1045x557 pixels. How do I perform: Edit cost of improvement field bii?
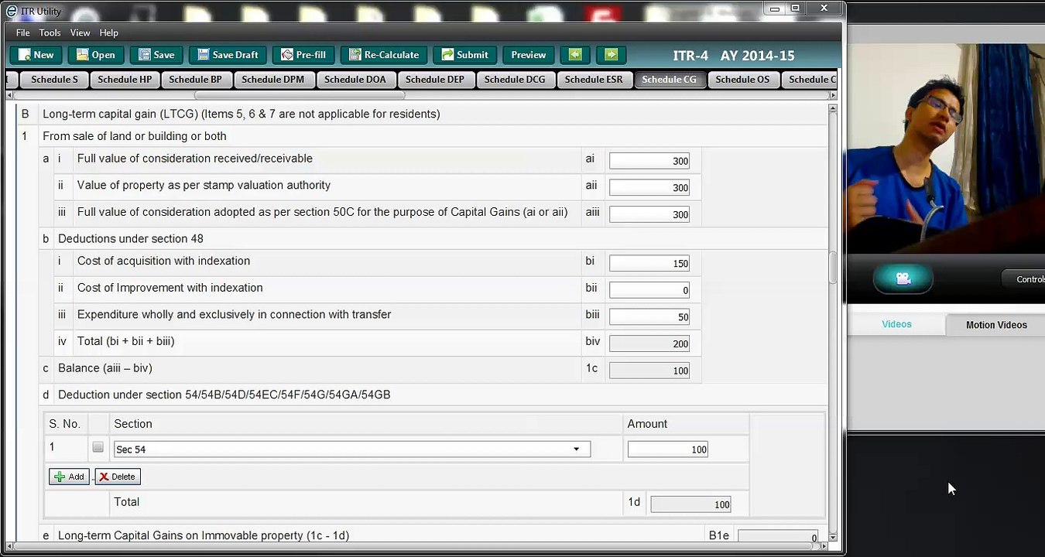click(x=649, y=290)
